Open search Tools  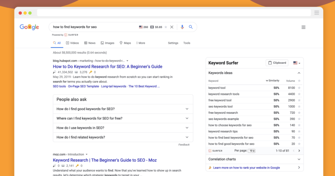[187, 43]
